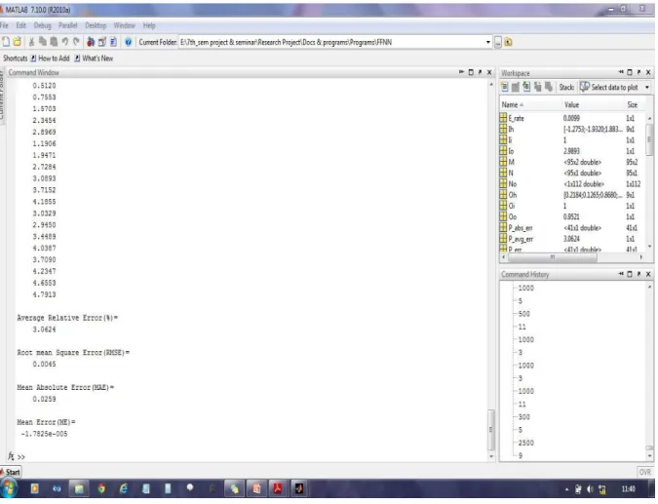Click the fx function browser icon

click(11, 456)
